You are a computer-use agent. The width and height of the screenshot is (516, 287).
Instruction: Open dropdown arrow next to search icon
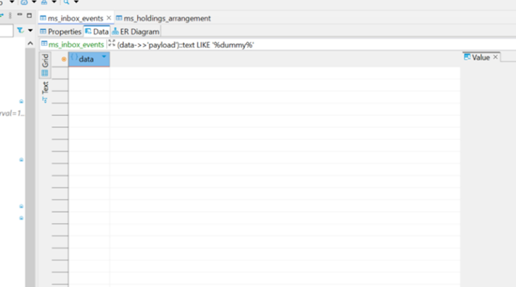76,2
